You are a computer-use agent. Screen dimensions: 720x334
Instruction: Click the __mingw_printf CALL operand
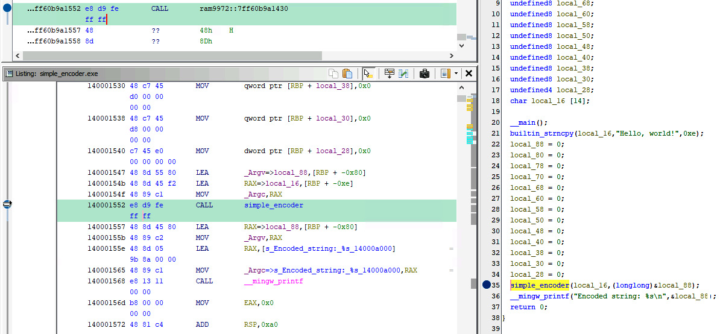click(274, 281)
